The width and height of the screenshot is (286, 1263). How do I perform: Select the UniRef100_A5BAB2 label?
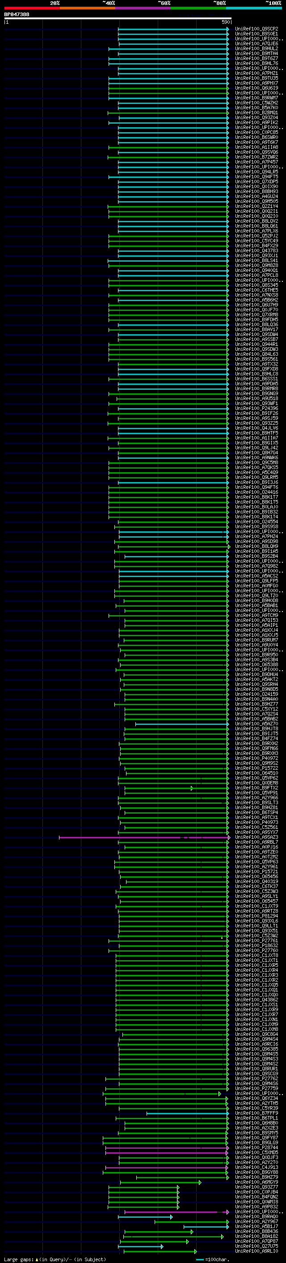[x=256, y=719]
